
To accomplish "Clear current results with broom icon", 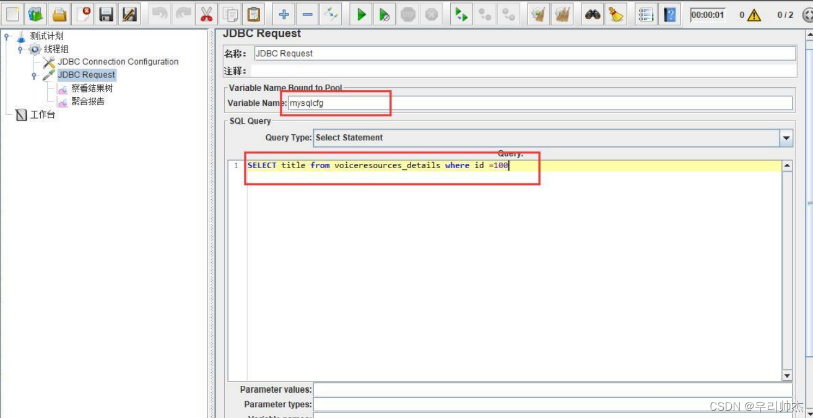I will 539,14.
